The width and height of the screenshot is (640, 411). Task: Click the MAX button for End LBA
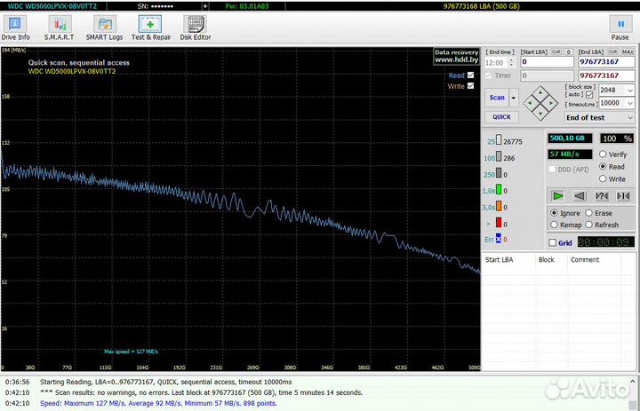point(628,52)
